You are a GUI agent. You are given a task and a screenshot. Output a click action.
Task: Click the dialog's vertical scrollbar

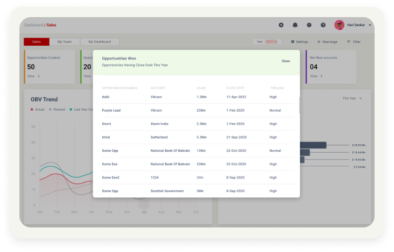[300, 105]
